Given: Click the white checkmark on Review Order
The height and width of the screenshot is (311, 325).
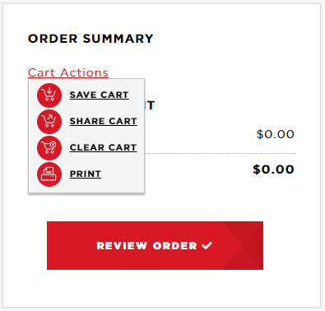Looking at the screenshot, I should [x=207, y=245].
